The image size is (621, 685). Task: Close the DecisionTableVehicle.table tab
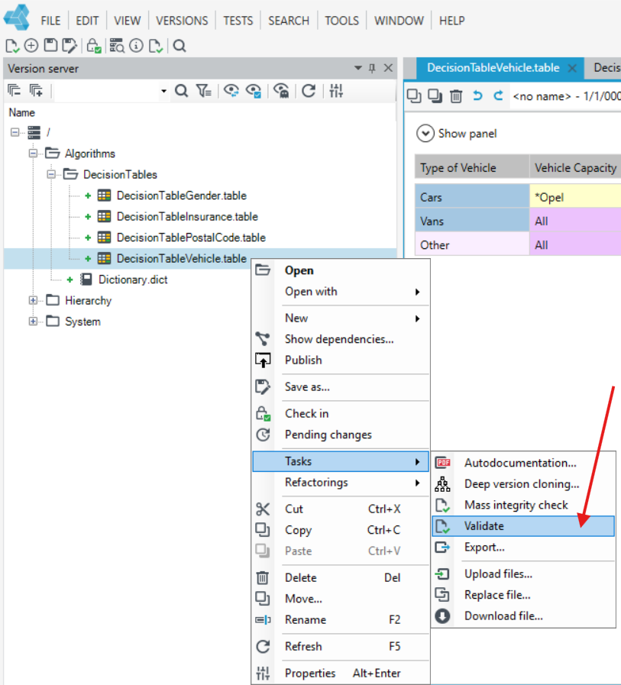[x=572, y=68]
